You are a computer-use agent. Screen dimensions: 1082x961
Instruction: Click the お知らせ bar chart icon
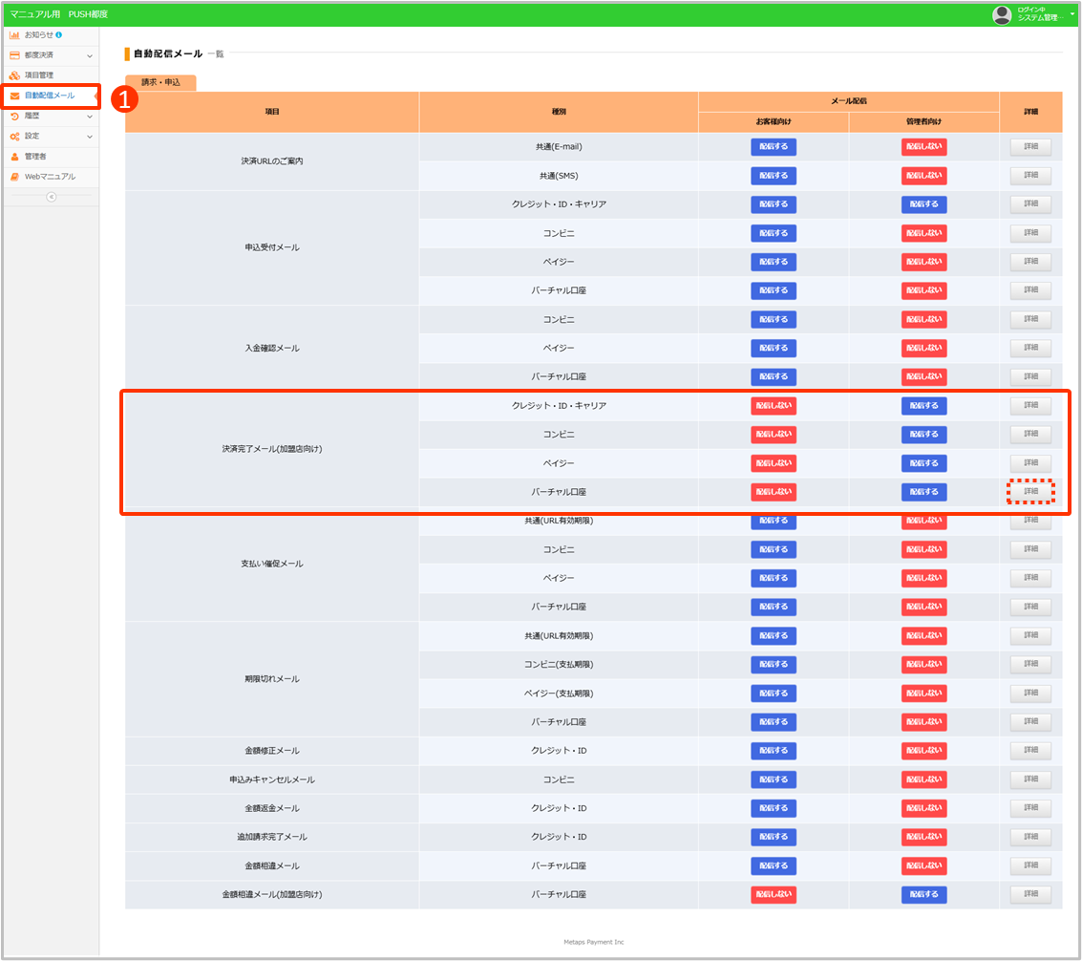point(14,35)
